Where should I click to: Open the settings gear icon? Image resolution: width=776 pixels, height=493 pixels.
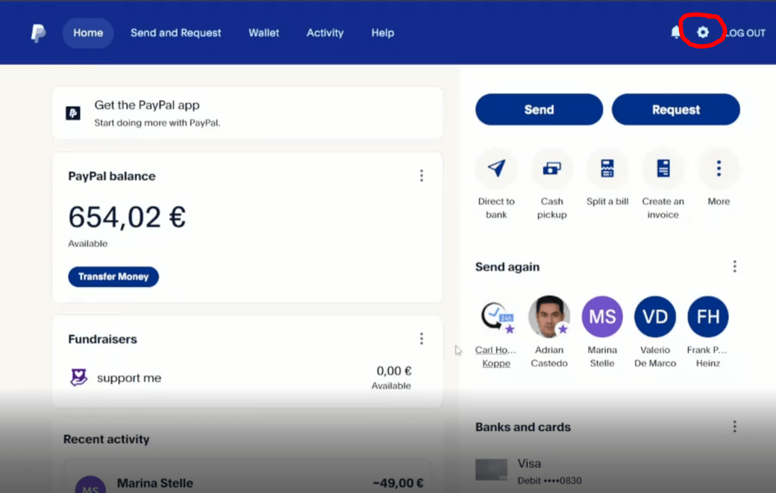click(x=703, y=33)
